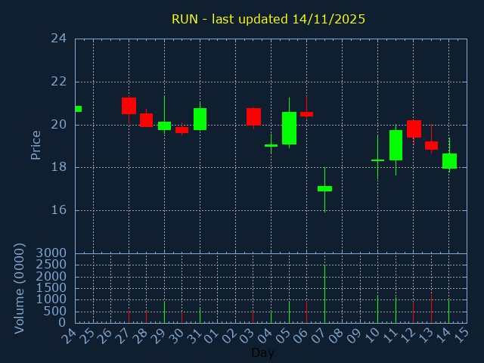Click the Volume (0000) axis label
484x363 pixels.
[x=20, y=288]
